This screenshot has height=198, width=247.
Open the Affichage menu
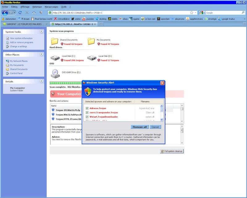25,7
